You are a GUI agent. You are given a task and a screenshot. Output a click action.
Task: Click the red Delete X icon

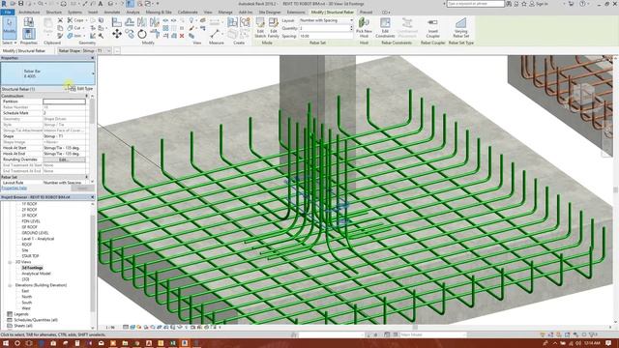tap(182, 36)
